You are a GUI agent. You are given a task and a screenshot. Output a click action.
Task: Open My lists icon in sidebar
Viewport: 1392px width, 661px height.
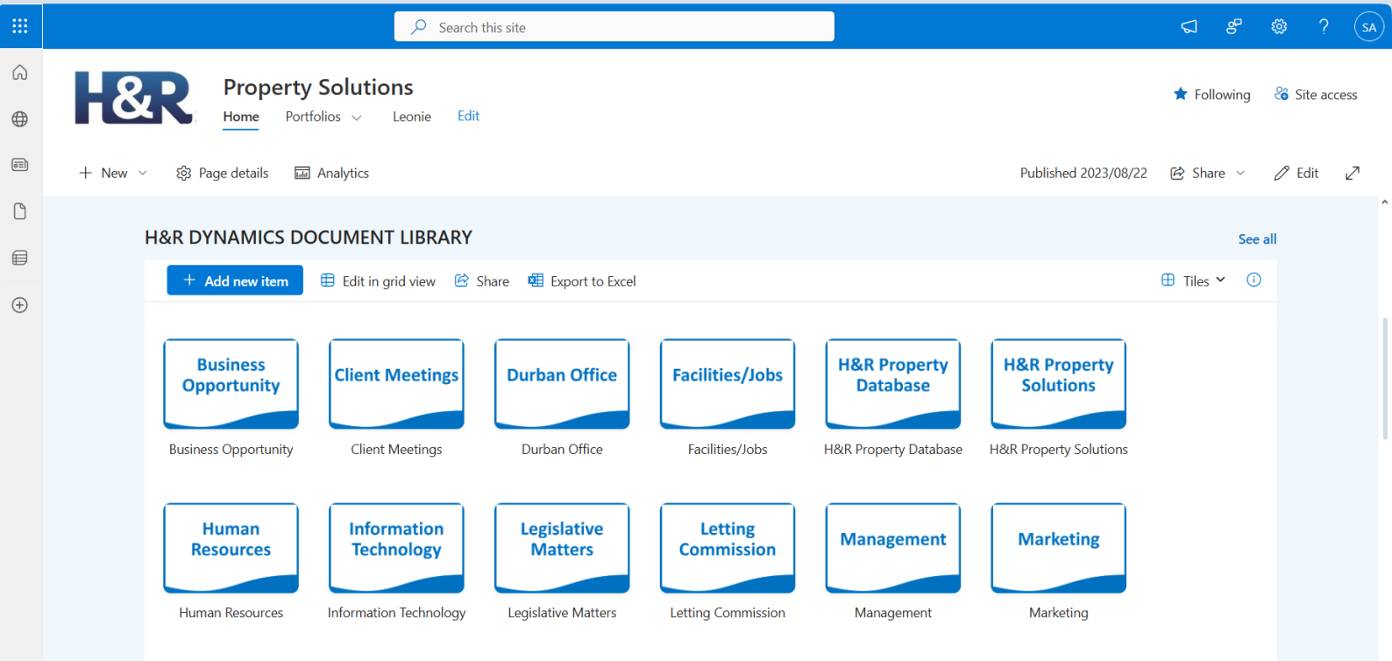(x=20, y=258)
